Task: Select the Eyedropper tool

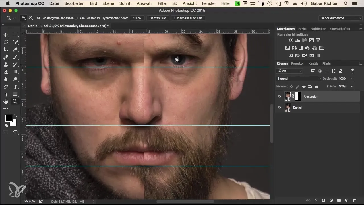Action: pyautogui.click(x=15, y=50)
